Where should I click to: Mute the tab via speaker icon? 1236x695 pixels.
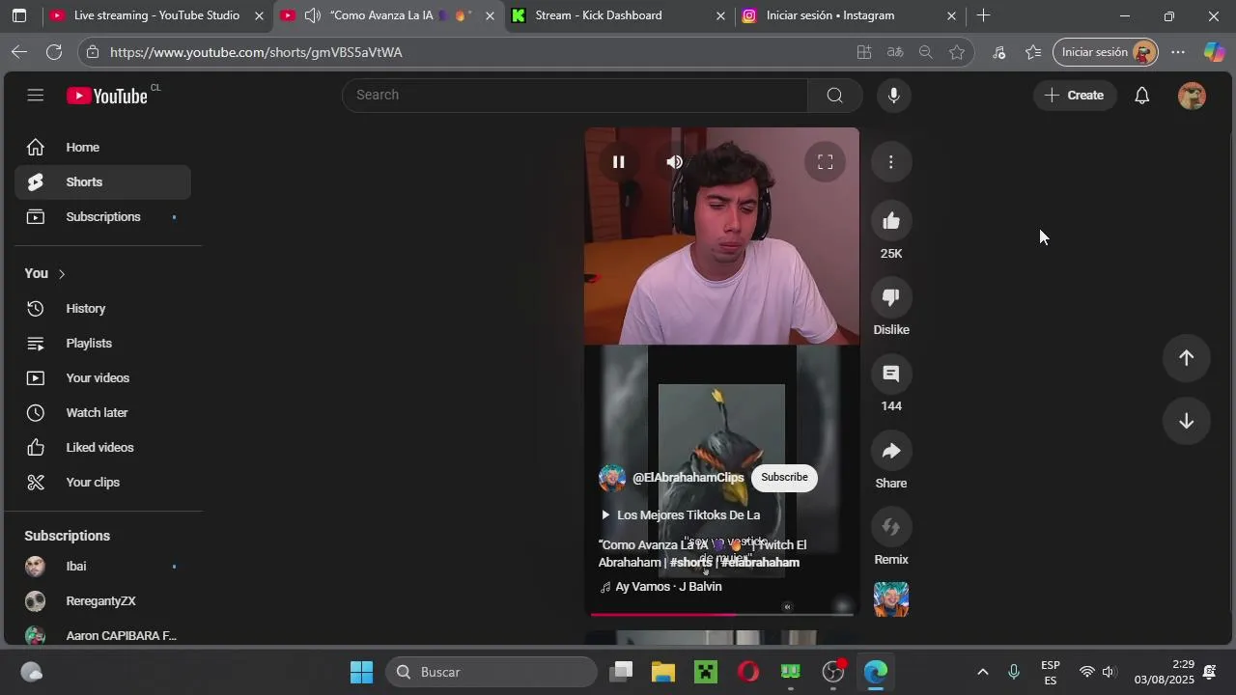[313, 15]
